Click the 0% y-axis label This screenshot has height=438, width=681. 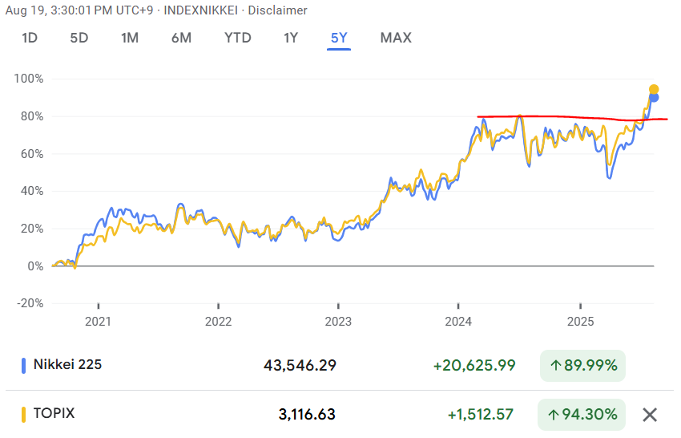35,266
